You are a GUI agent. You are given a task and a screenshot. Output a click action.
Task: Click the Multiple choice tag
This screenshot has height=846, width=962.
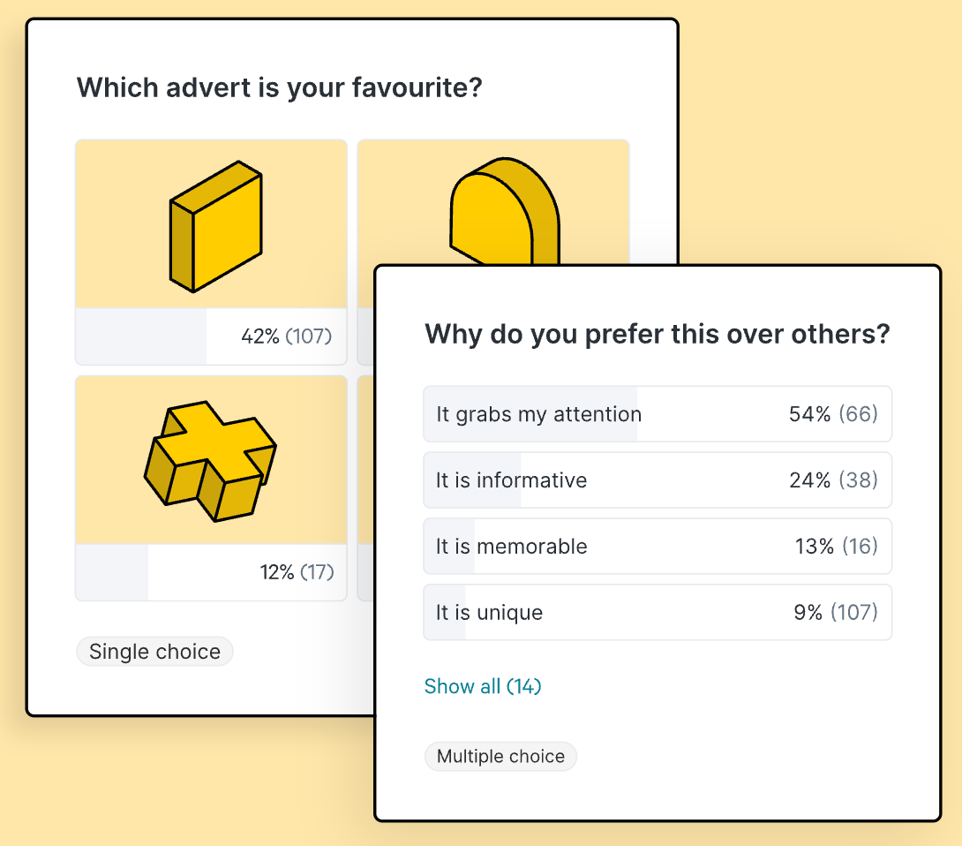pyautogui.click(x=500, y=757)
